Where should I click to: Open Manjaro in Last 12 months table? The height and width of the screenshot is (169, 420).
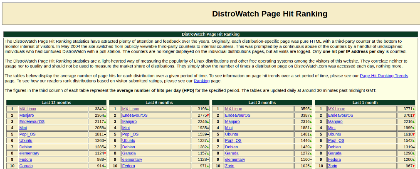click(x=27, y=115)
